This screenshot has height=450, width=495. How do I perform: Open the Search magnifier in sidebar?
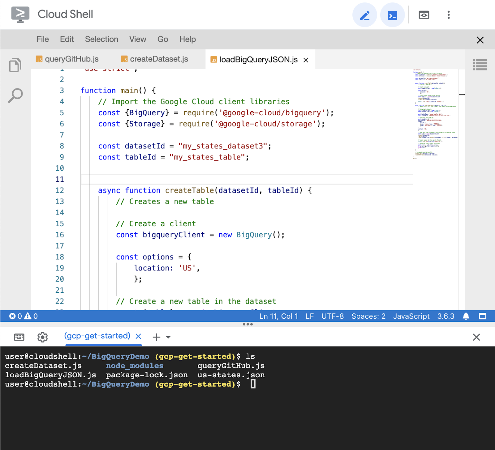tap(15, 96)
